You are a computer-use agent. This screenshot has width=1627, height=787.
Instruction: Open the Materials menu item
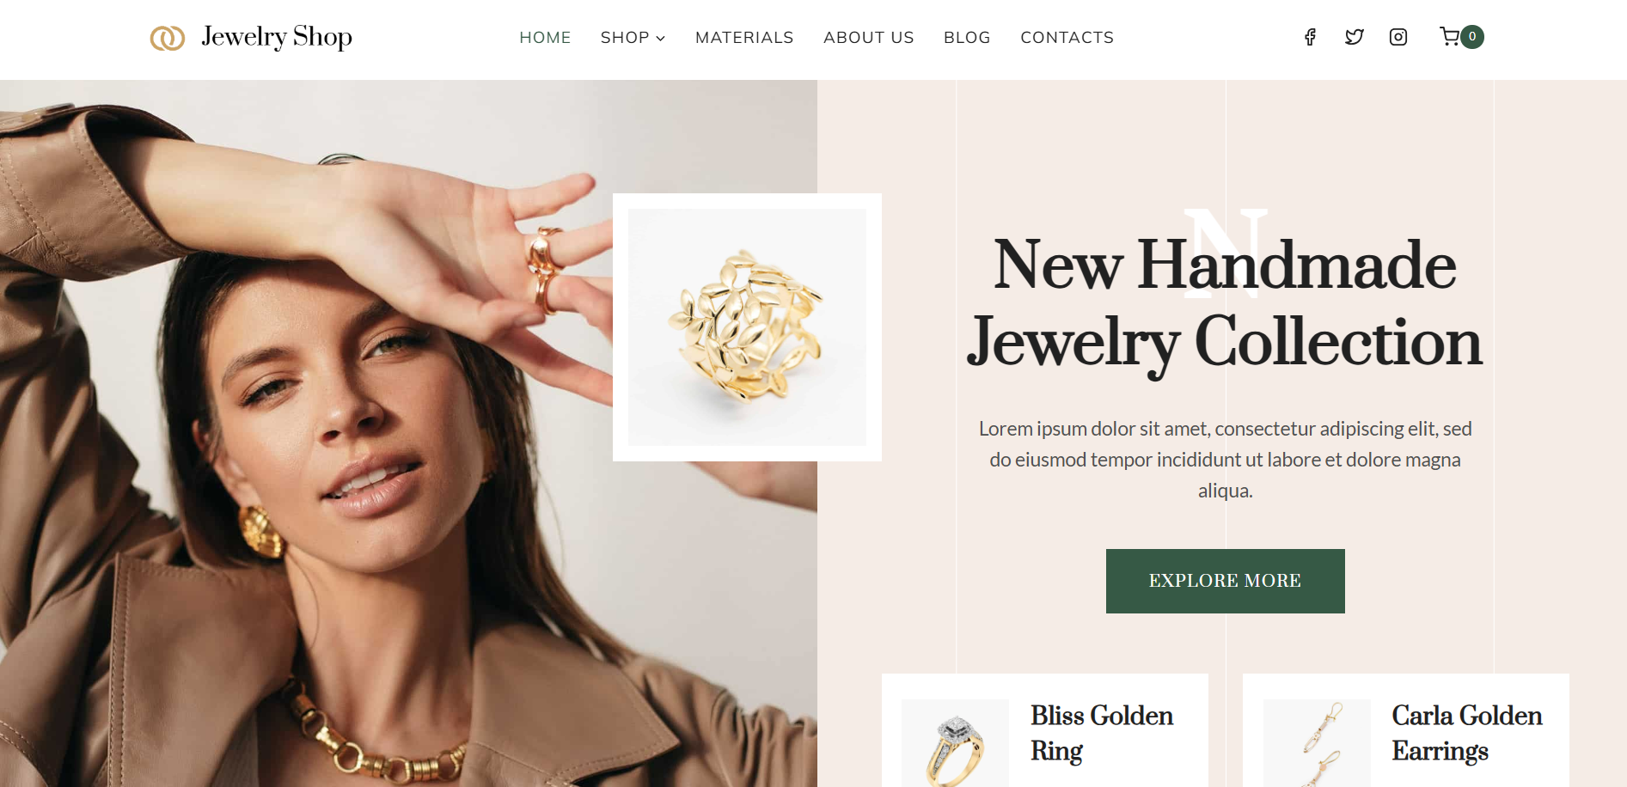[744, 38]
